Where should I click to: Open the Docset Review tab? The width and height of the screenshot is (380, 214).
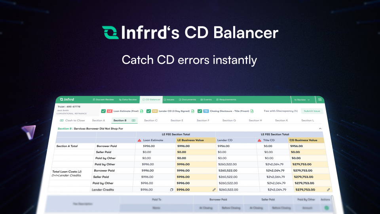click(x=103, y=99)
